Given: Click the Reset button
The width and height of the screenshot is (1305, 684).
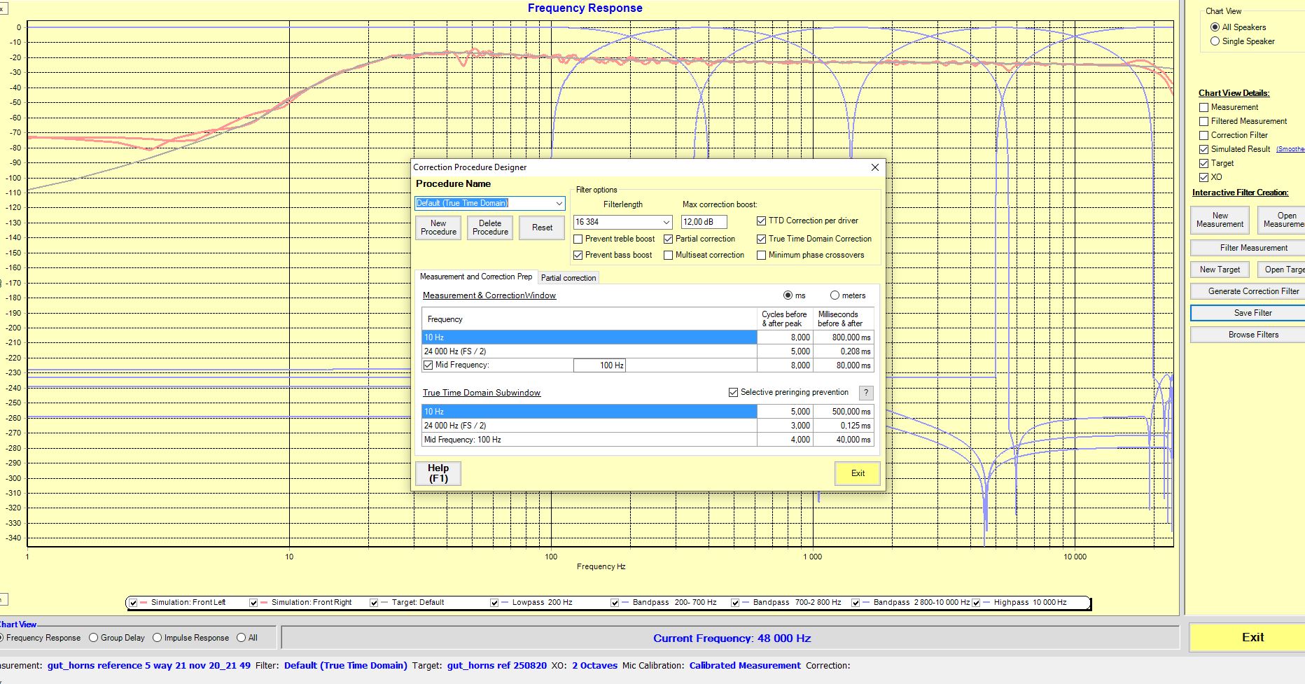Looking at the screenshot, I should pyautogui.click(x=542, y=228).
